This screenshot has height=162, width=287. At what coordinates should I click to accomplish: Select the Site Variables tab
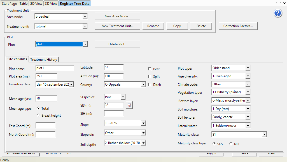pyautogui.click(x=17, y=59)
